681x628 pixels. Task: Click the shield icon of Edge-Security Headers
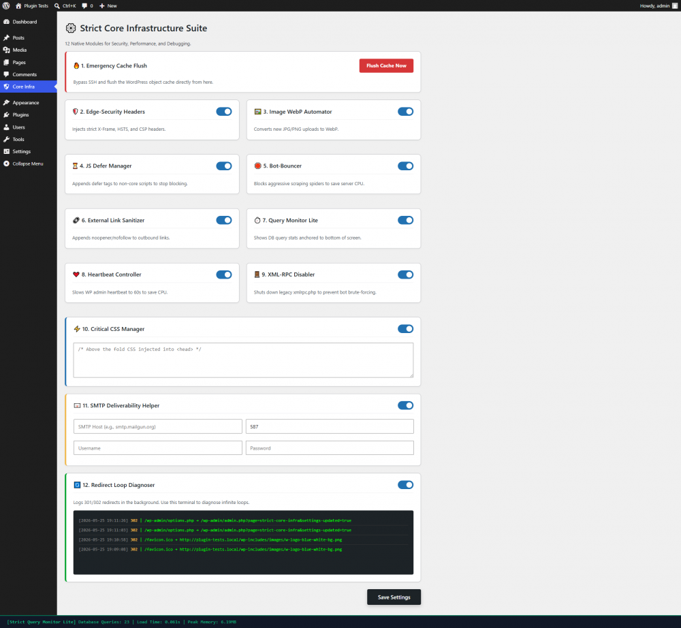pyautogui.click(x=75, y=112)
